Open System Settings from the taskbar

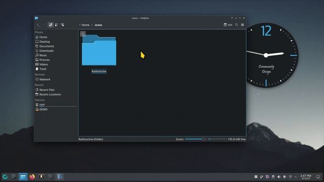coord(14,176)
